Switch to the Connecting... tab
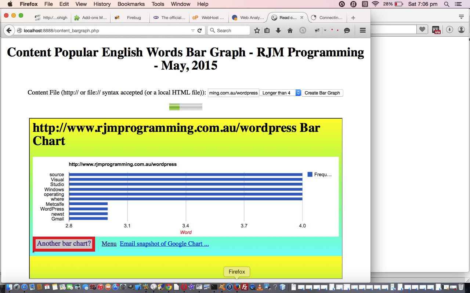This screenshot has height=293, width=470. 327,18
